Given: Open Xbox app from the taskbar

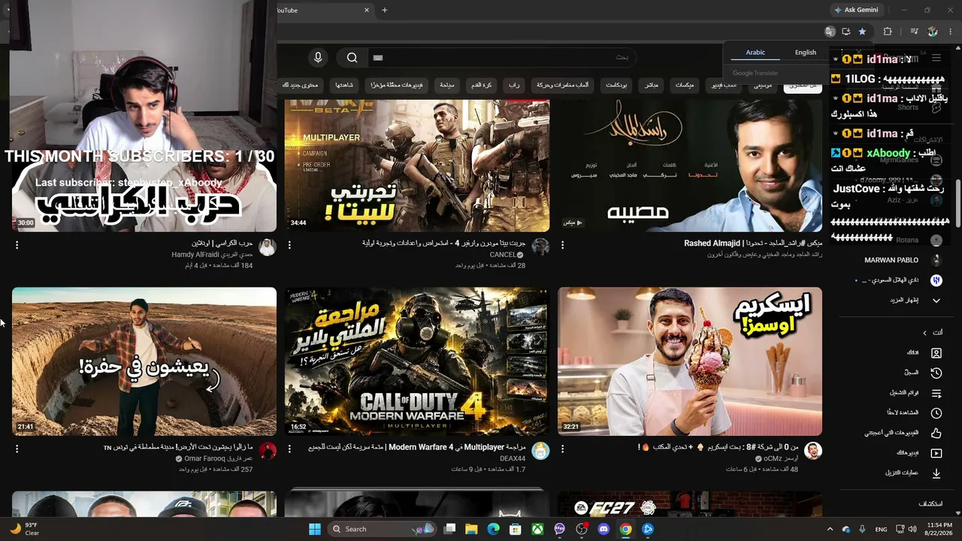Looking at the screenshot, I should [537, 529].
